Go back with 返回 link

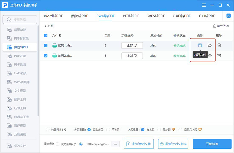click(x=49, y=26)
